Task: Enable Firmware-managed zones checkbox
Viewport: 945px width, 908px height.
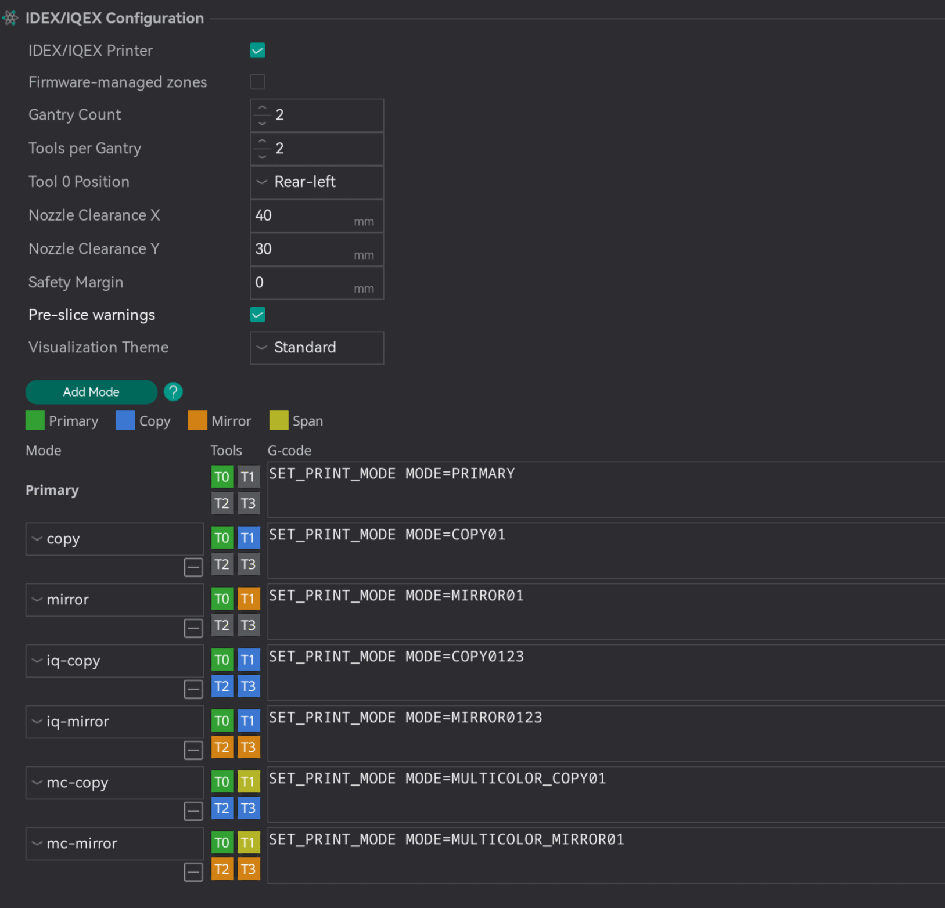Action: click(x=258, y=82)
